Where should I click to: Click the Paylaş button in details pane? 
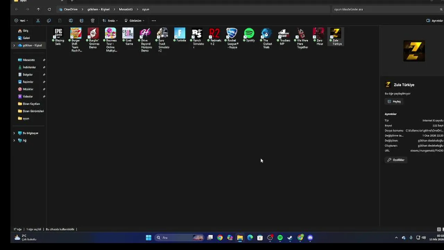(x=394, y=101)
